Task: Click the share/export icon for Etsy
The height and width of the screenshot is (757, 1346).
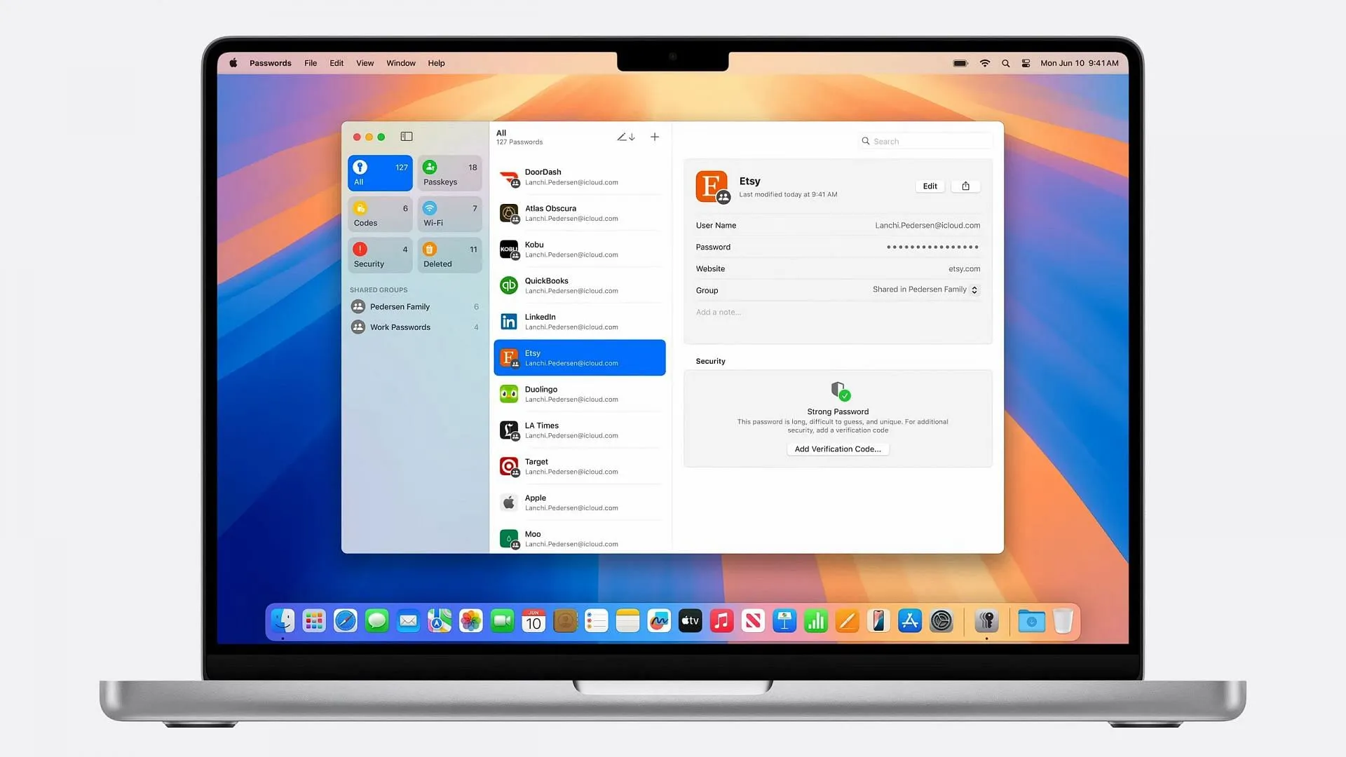Action: [x=966, y=185]
